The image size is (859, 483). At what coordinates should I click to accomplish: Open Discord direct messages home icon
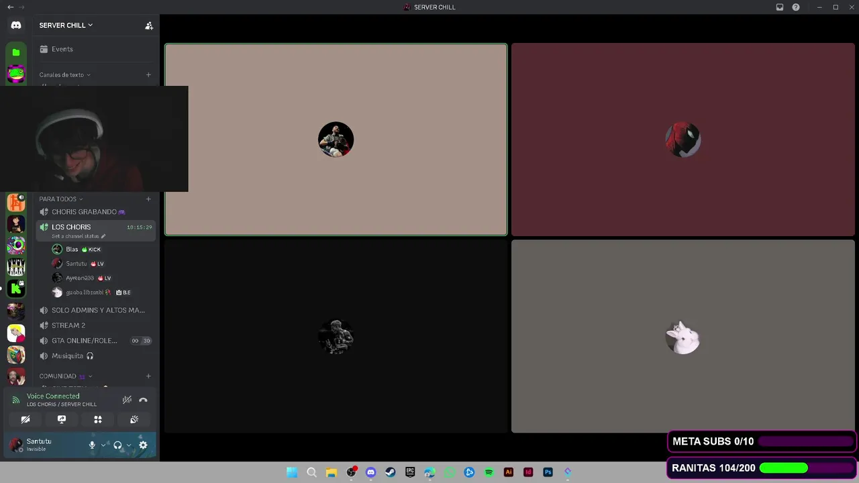click(16, 25)
